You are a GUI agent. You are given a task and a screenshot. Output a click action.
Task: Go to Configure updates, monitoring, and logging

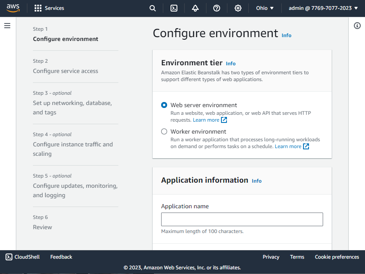click(75, 190)
